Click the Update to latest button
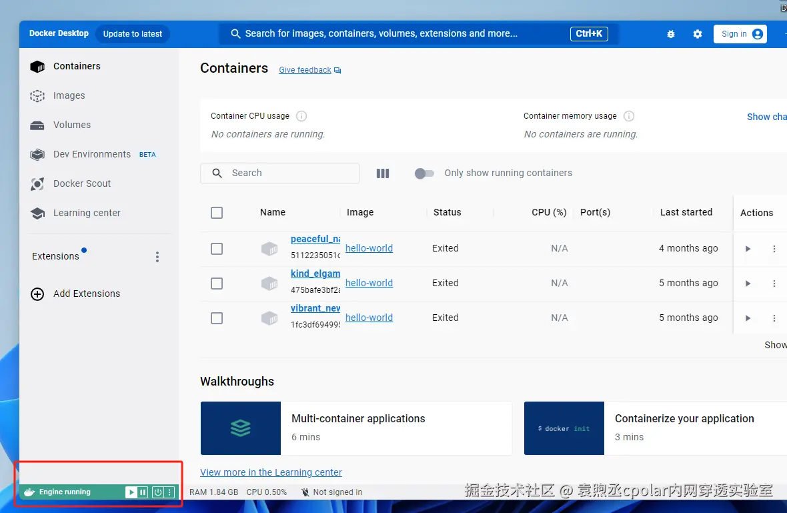 coord(133,33)
